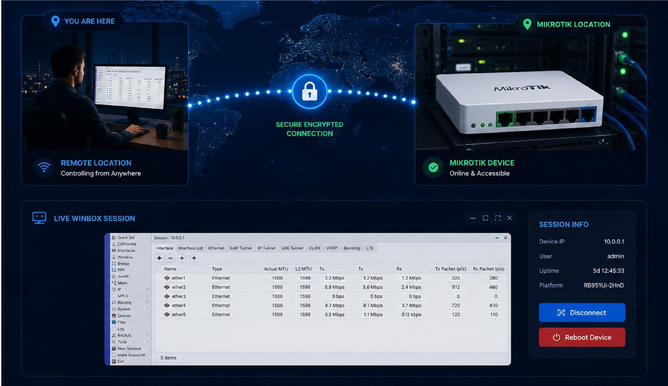The width and height of the screenshot is (668, 386).
Task: Click the green MIKROTIK LOCATION pin
Action: 527,24
